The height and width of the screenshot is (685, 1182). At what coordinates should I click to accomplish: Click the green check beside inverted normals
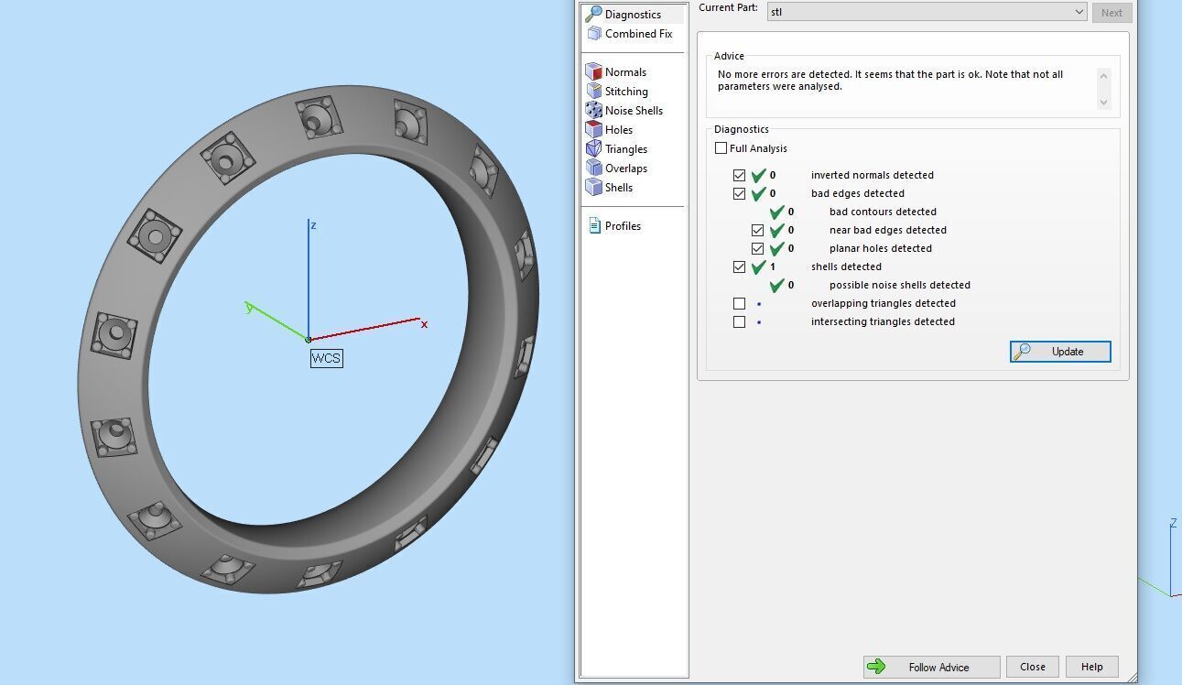point(758,175)
